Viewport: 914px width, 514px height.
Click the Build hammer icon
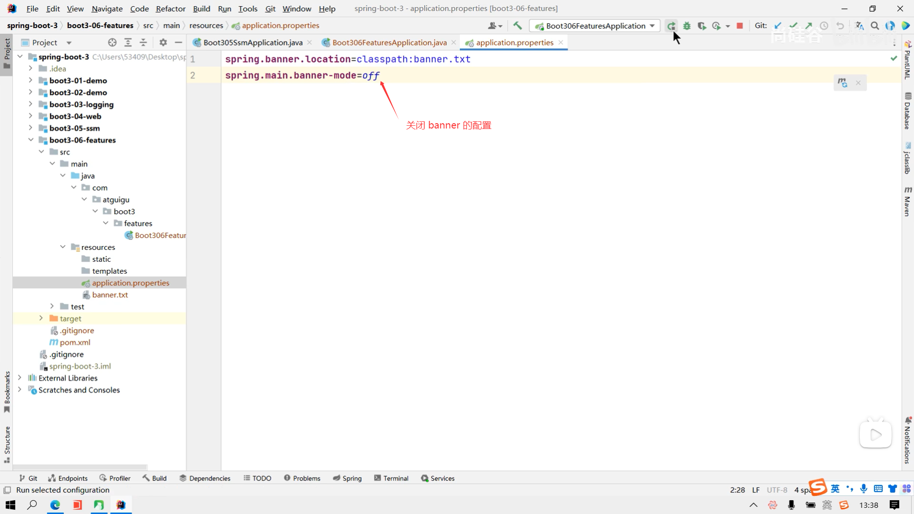coord(517,26)
